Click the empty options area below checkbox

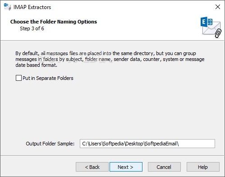[112, 110]
